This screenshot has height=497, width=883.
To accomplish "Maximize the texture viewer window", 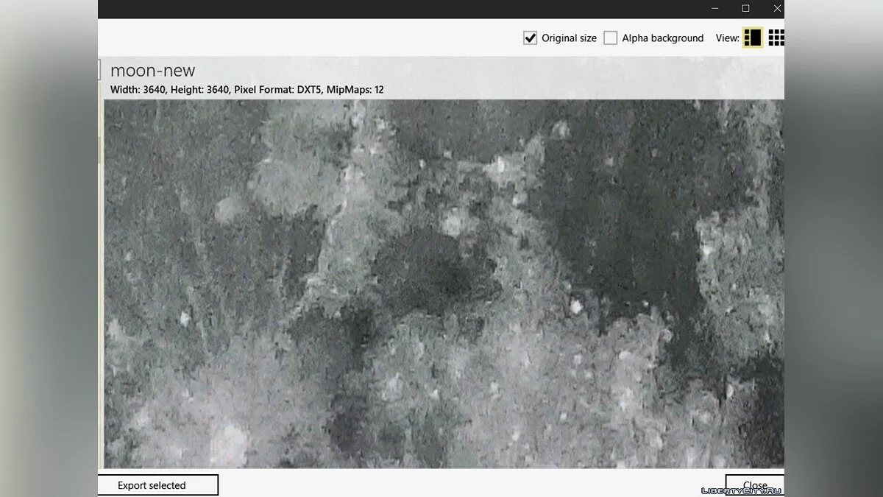I will click(745, 9).
